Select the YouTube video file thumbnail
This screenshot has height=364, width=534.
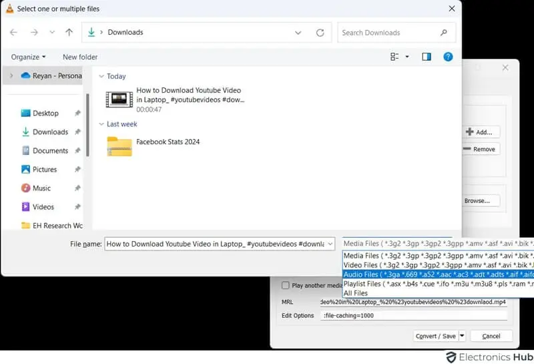pyautogui.click(x=119, y=100)
